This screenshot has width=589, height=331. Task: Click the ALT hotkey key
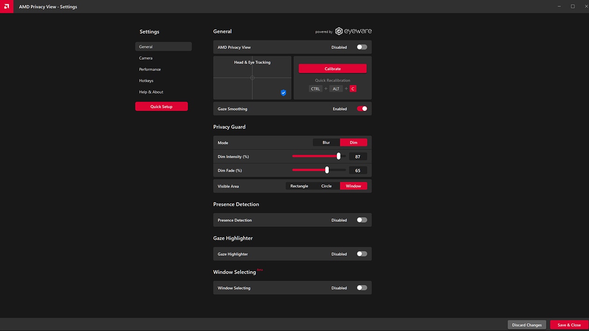(x=336, y=89)
